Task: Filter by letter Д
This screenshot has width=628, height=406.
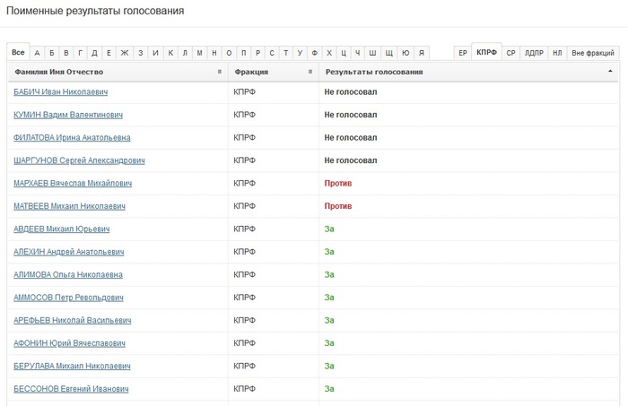Action: click(x=94, y=53)
